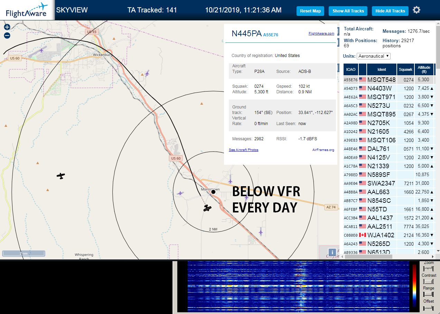Sort table by Altitude (ft) column header
The height and width of the screenshot is (314, 440).
[424, 69]
